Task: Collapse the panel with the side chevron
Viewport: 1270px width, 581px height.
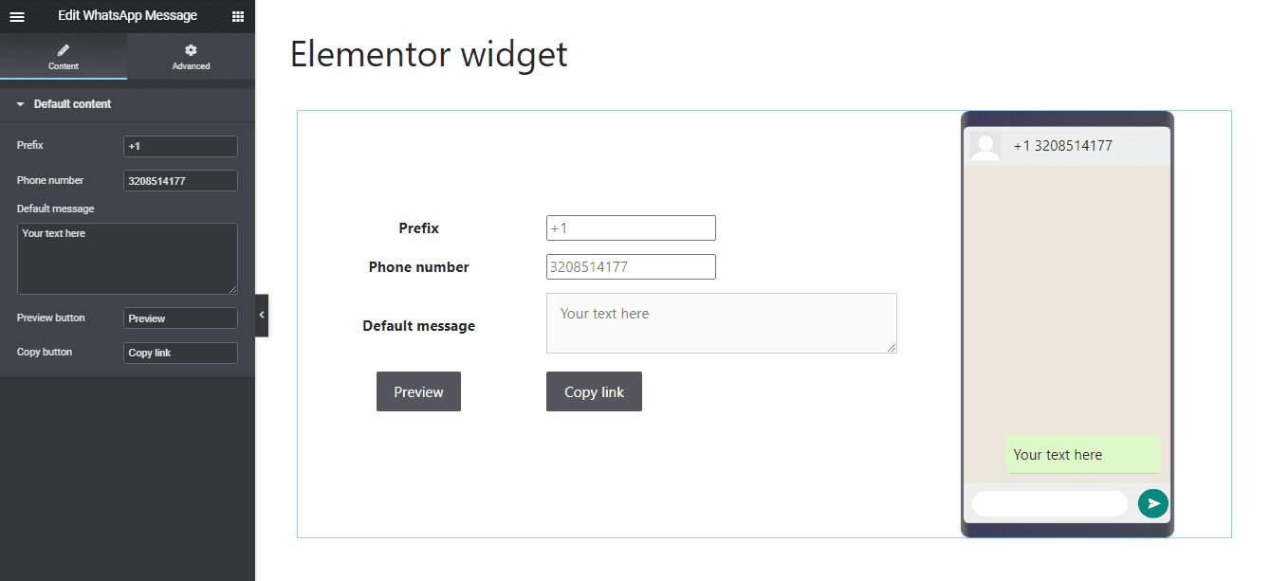Action: [x=262, y=315]
